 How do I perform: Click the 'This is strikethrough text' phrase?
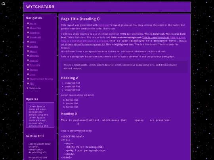(126, 38)
